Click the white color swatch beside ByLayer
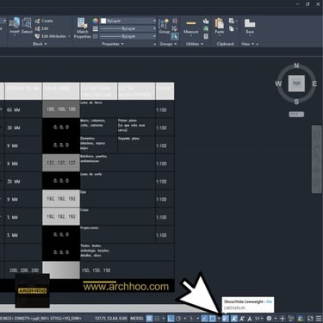This screenshot has width=323, height=323. pos(103,21)
